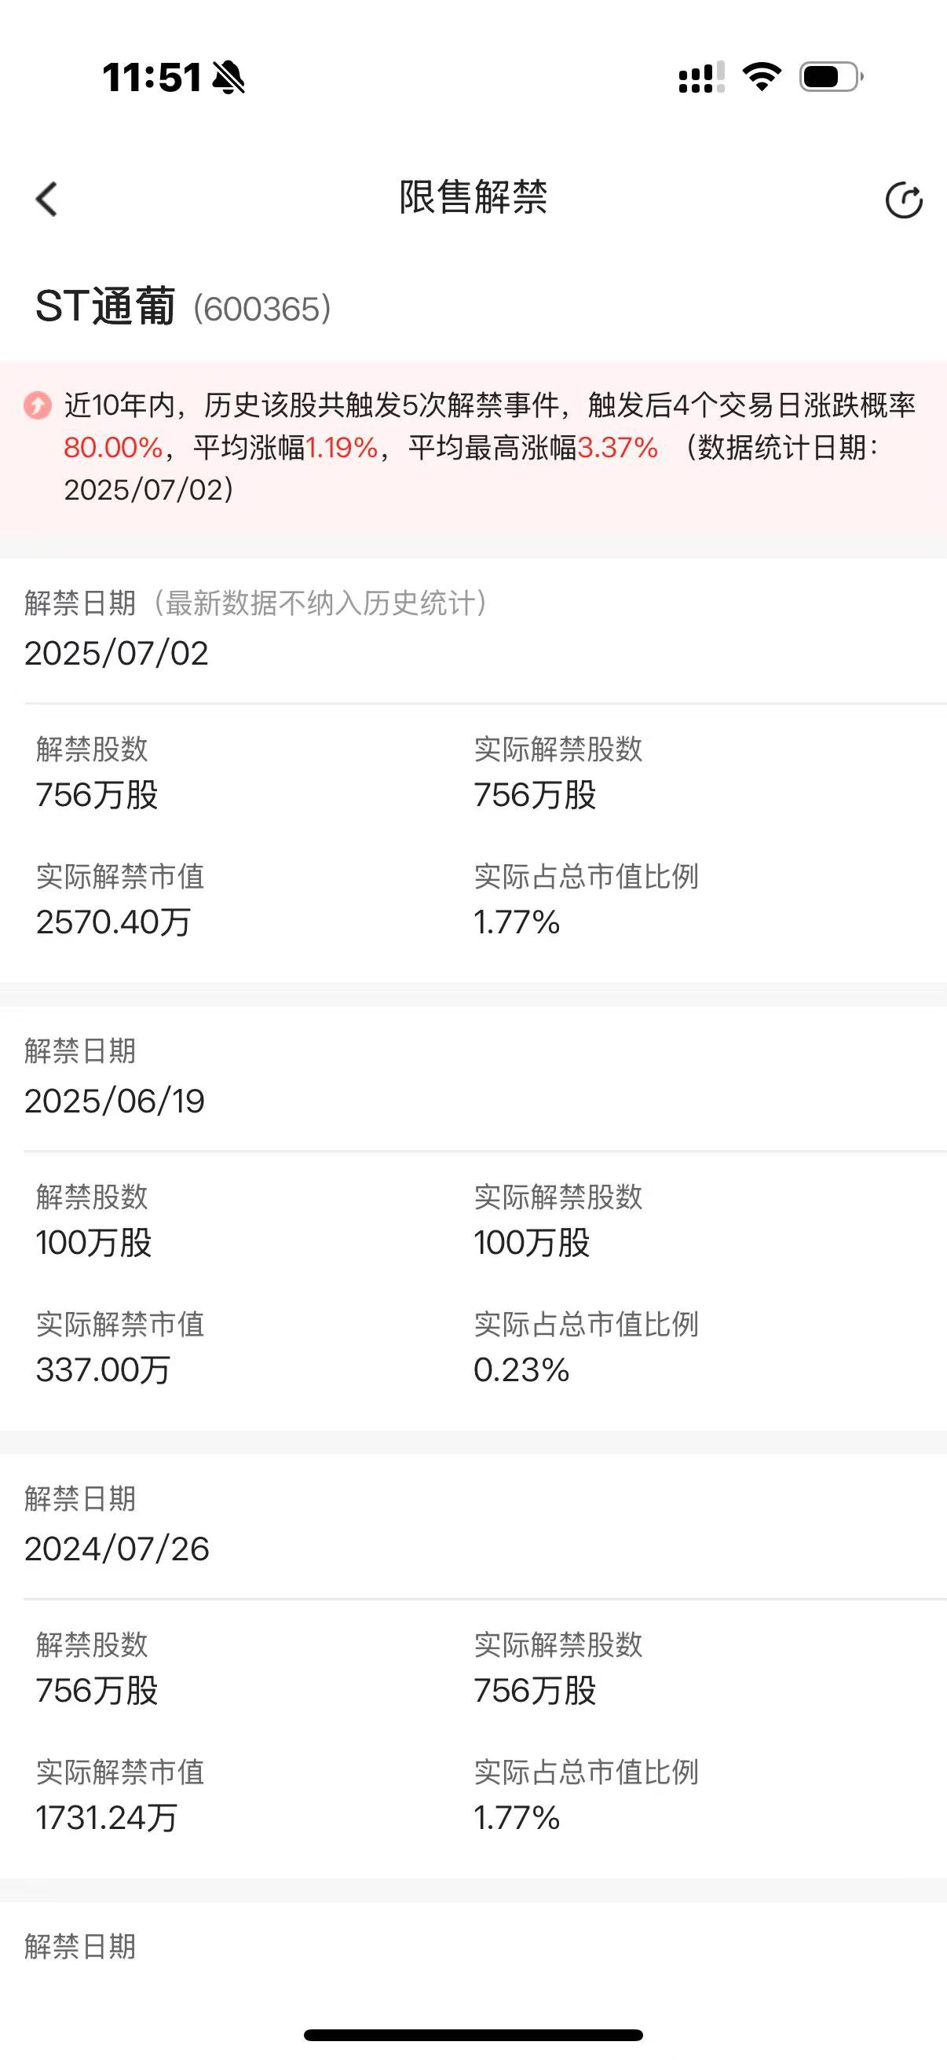Tap the 2570.40万 actual unlock value

pos(114,922)
